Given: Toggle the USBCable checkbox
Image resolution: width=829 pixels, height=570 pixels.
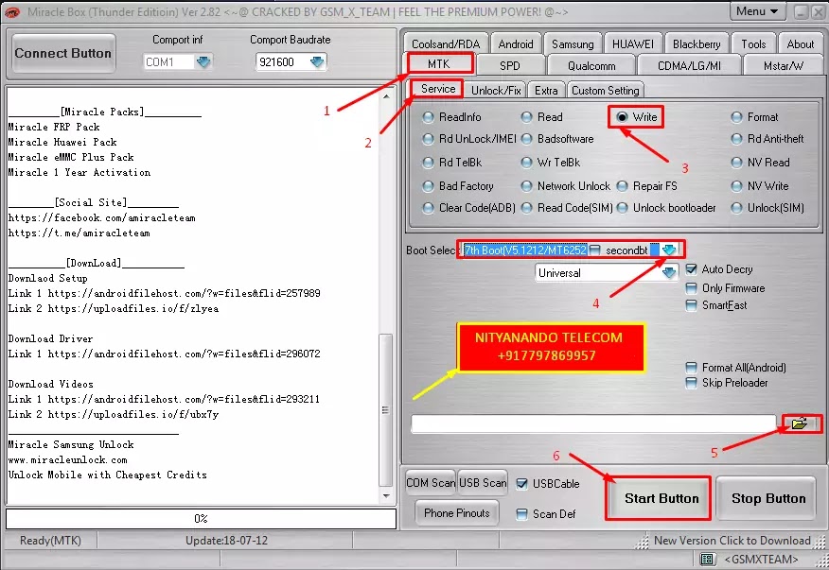Looking at the screenshot, I should pyautogui.click(x=521, y=484).
